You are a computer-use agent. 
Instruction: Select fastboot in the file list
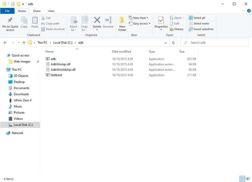coord(56,75)
